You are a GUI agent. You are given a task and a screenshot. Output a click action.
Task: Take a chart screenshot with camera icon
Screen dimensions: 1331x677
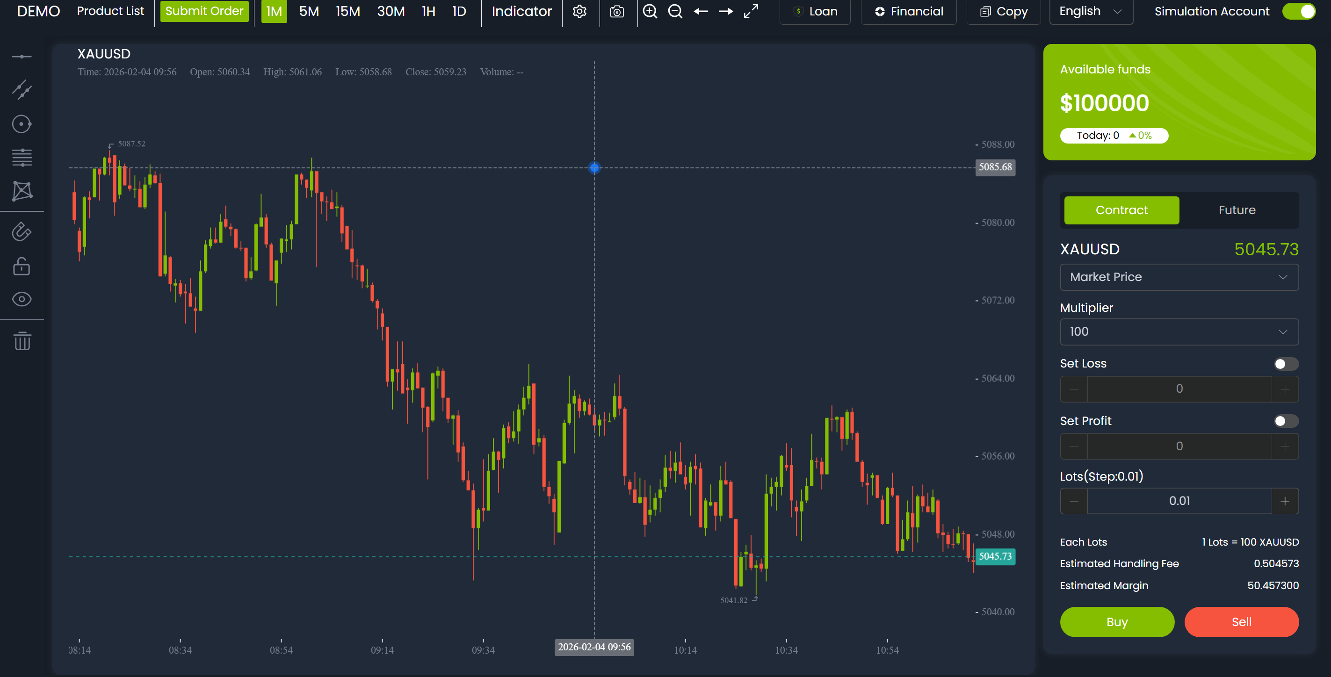[x=617, y=11]
